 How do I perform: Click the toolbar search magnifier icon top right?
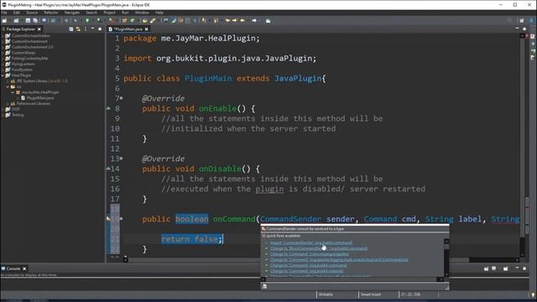(509, 20)
